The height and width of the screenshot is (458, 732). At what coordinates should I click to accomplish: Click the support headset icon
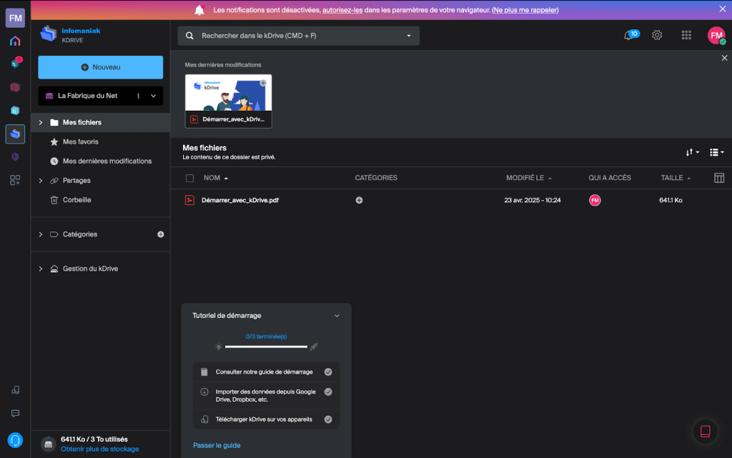click(x=15, y=439)
